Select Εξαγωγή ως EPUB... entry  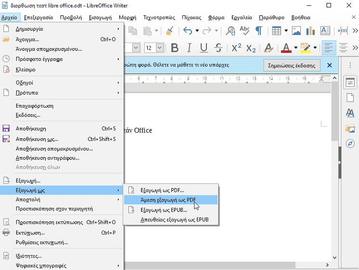point(171,210)
